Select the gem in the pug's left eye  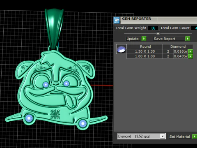46,85
